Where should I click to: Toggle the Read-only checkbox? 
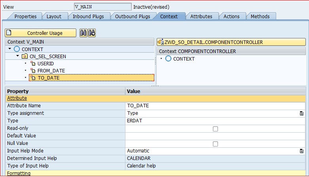coord(215,129)
